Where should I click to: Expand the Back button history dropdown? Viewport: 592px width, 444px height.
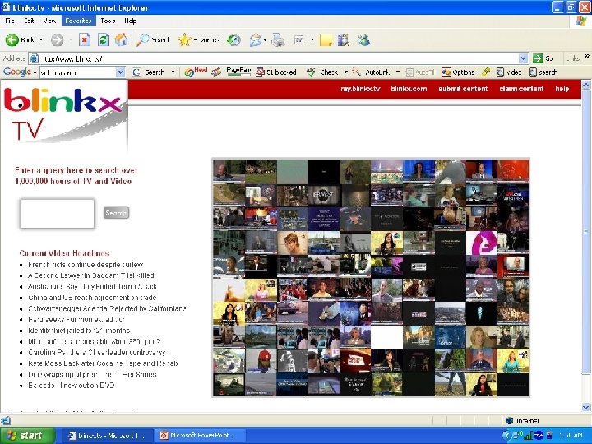[41, 39]
